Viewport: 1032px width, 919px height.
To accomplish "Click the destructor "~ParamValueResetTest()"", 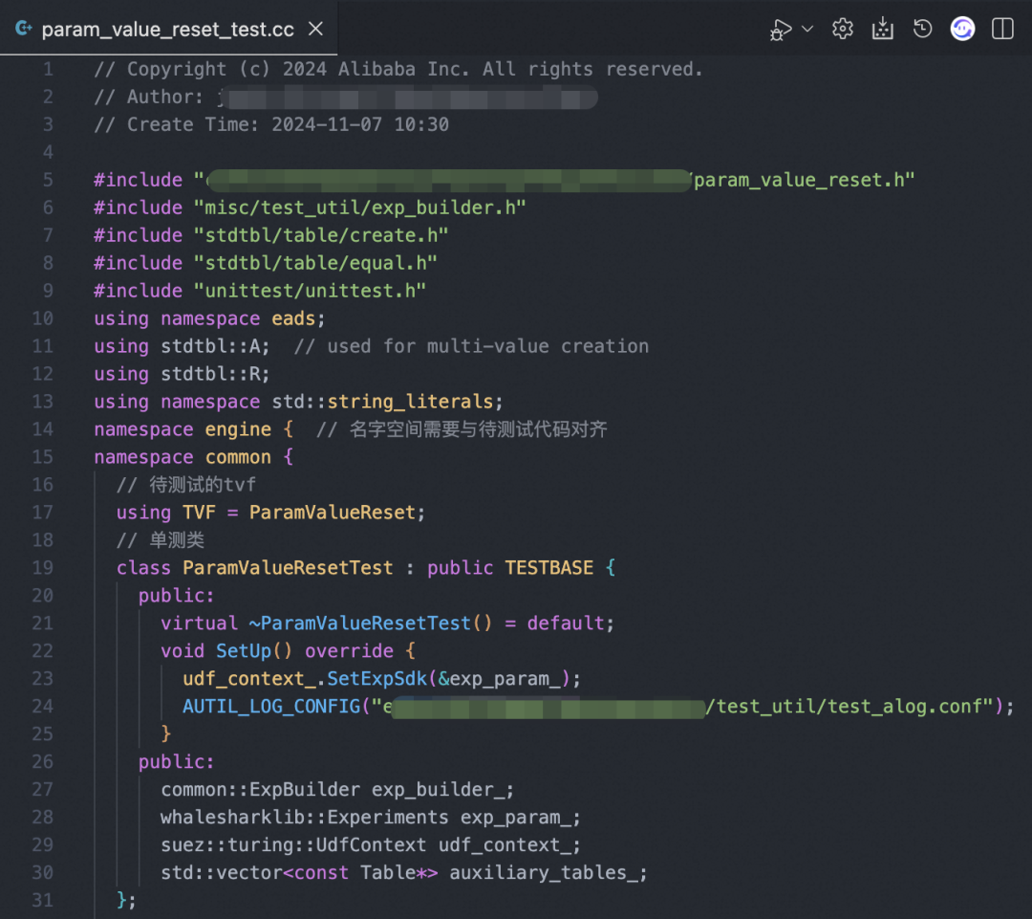I will click(x=370, y=624).
